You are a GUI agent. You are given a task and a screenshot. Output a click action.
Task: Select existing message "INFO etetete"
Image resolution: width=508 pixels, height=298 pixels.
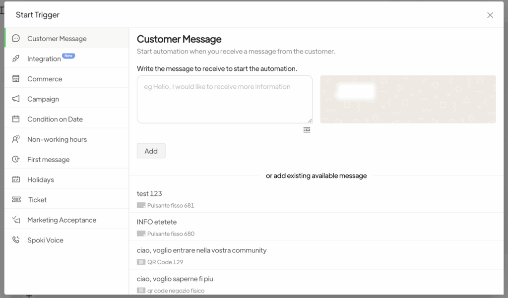point(157,222)
